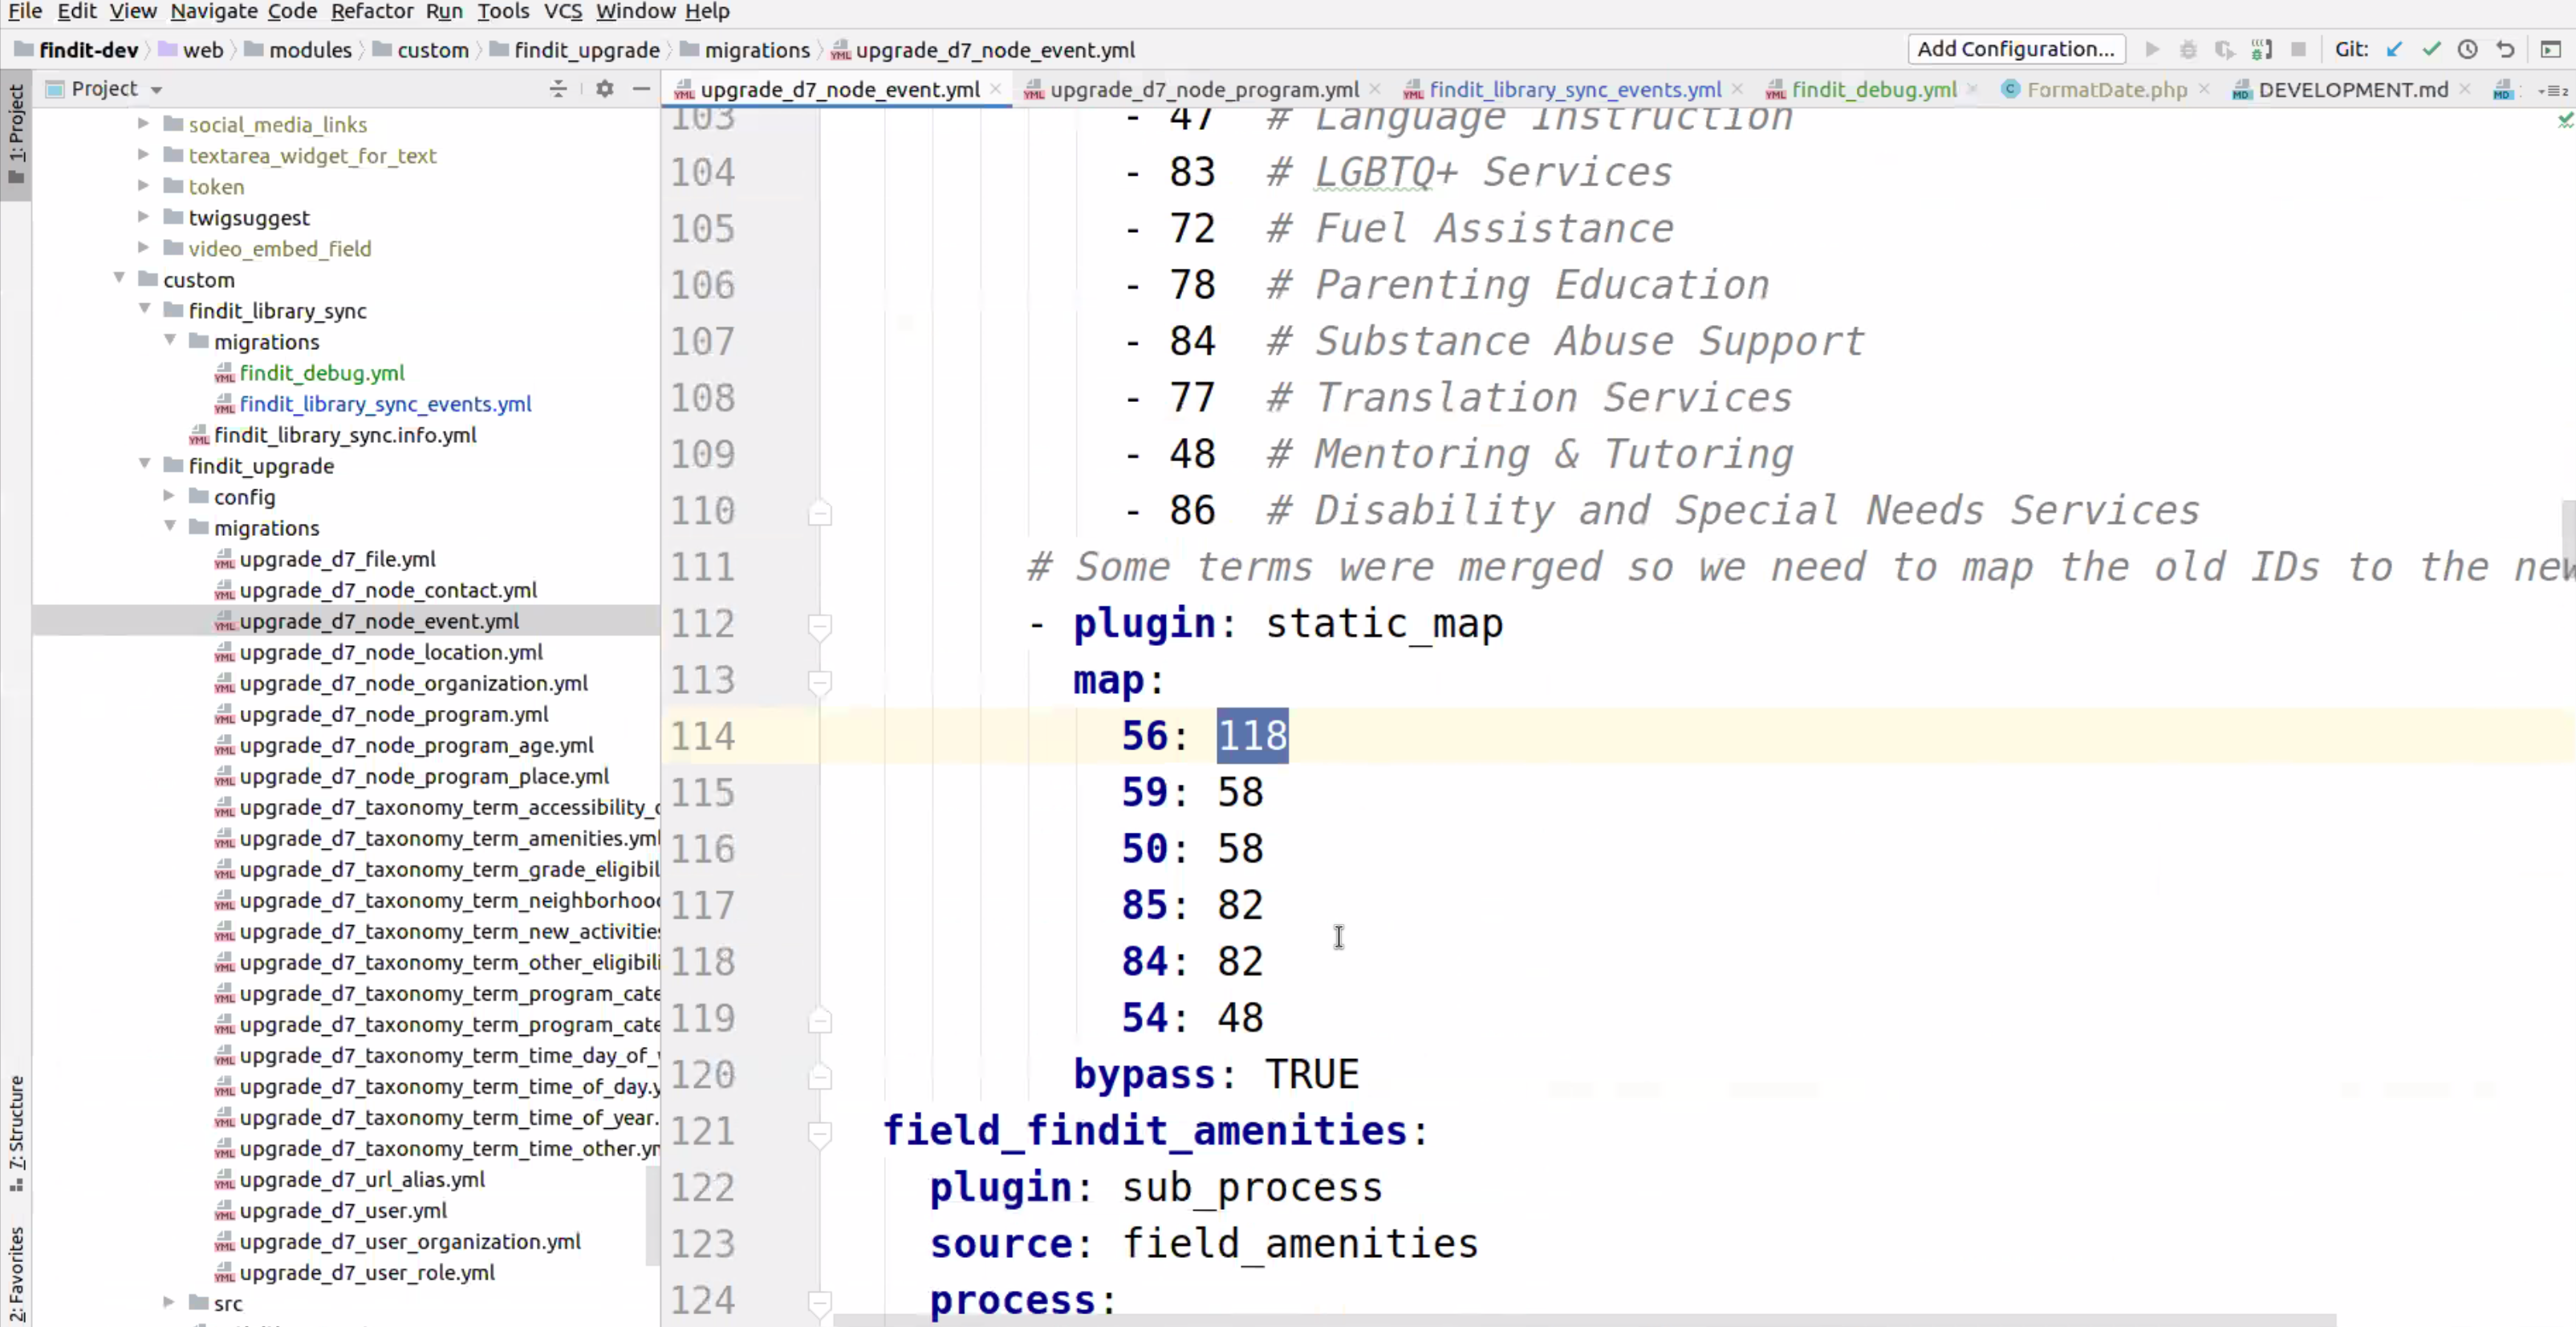Open the Refactor menu
The height and width of the screenshot is (1327, 2576).
(371, 11)
